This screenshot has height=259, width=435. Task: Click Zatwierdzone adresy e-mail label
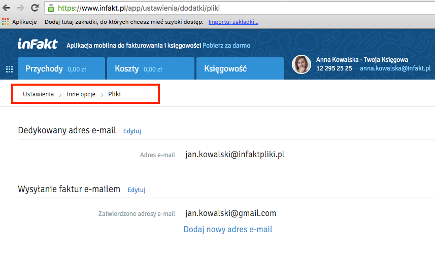click(137, 213)
